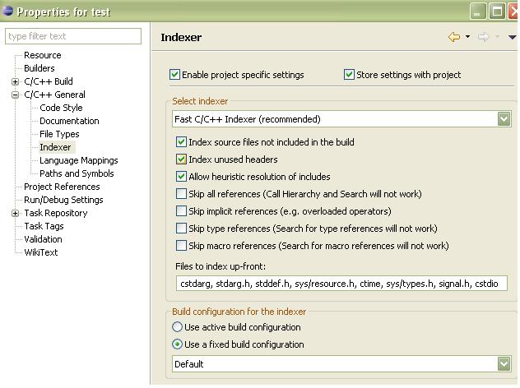Select Paths and Symbols in tree

click(77, 173)
